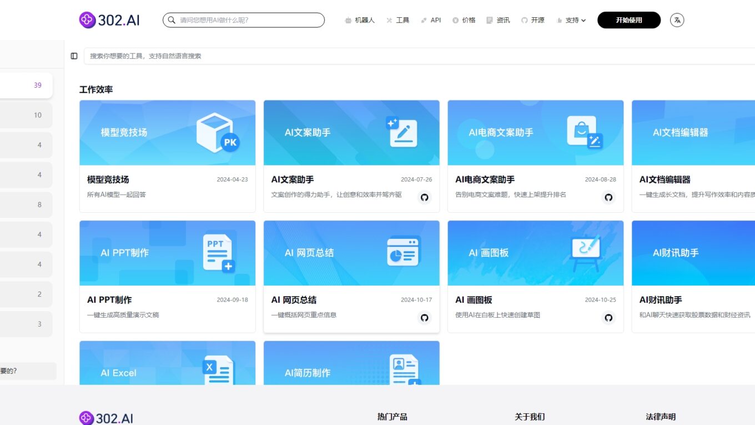This screenshot has height=425, width=755.
Task: Open the 工具 menu item
Action: pyautogui.click(x=397, y=20)
